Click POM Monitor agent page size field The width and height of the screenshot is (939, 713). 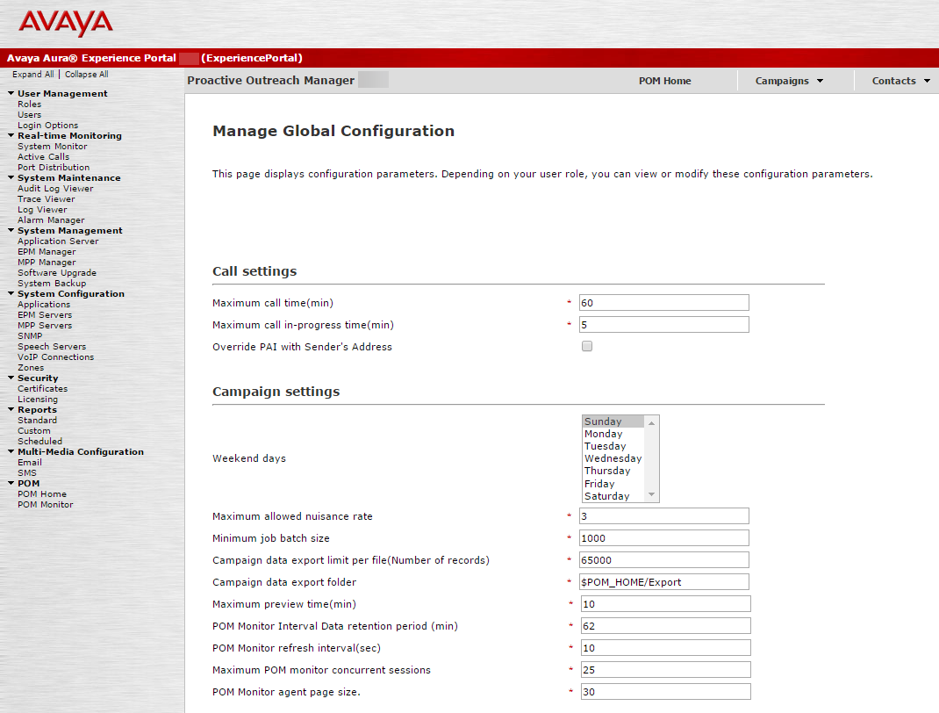[x=665, y=691]
